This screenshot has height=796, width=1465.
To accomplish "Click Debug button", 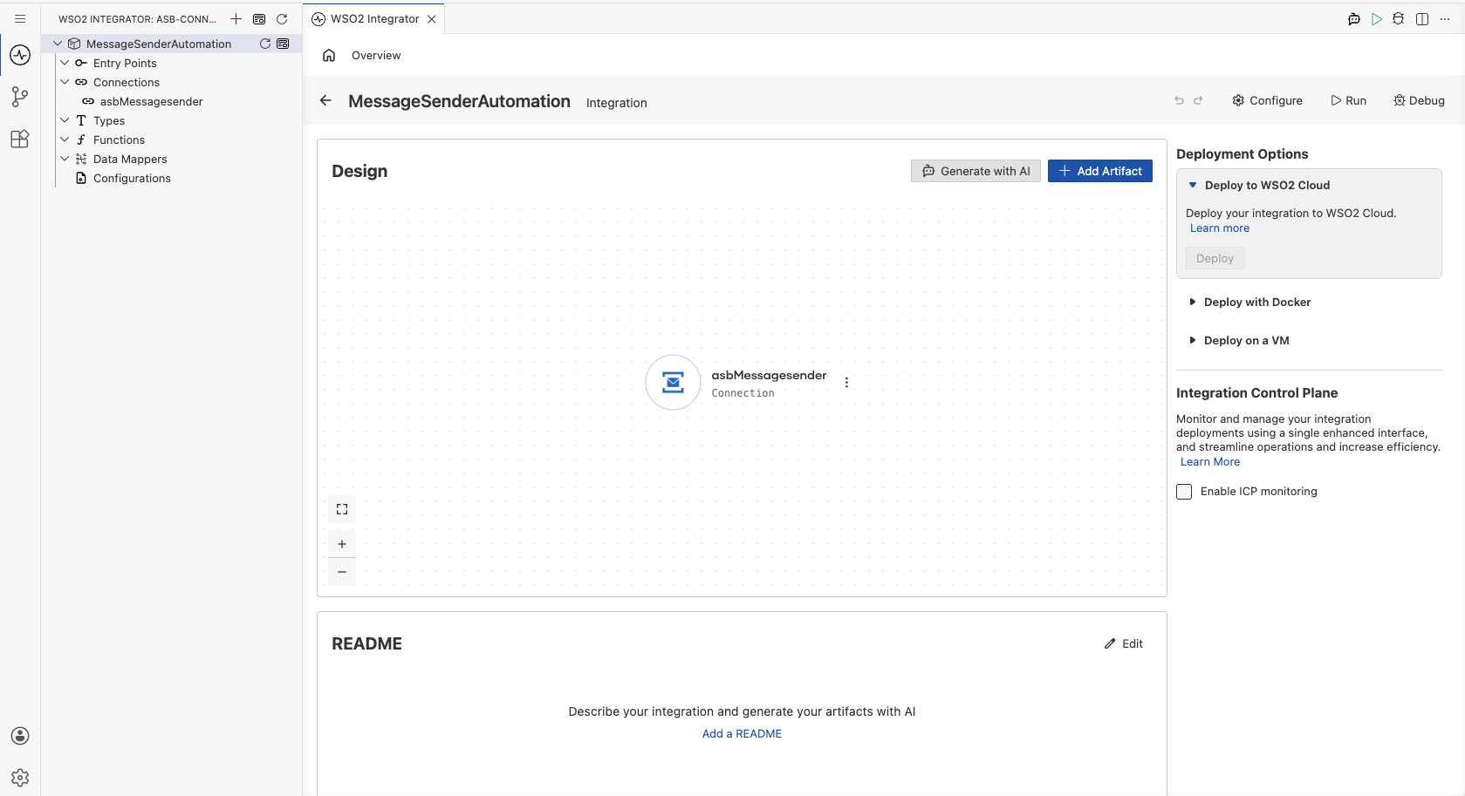I will 1419,100.
